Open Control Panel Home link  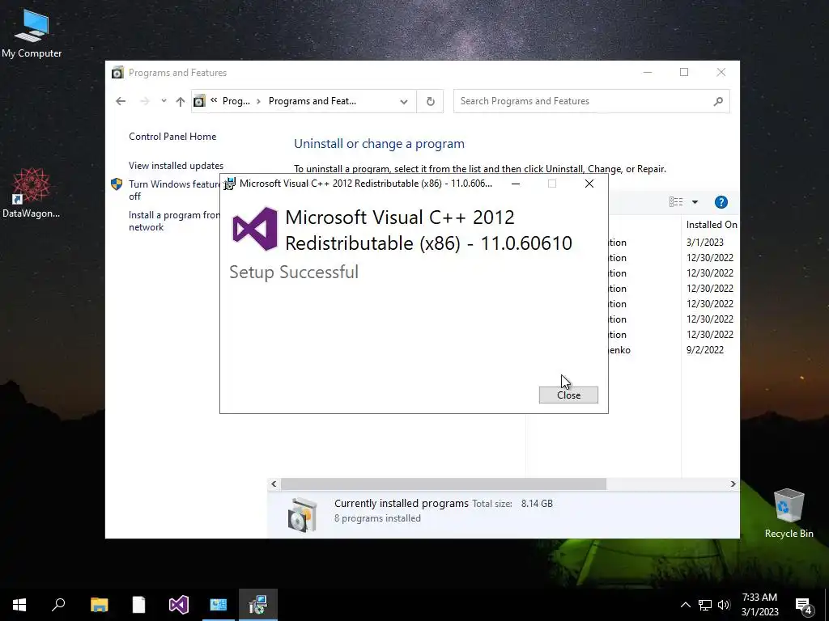pyautogui.click(x=172, y=136)
